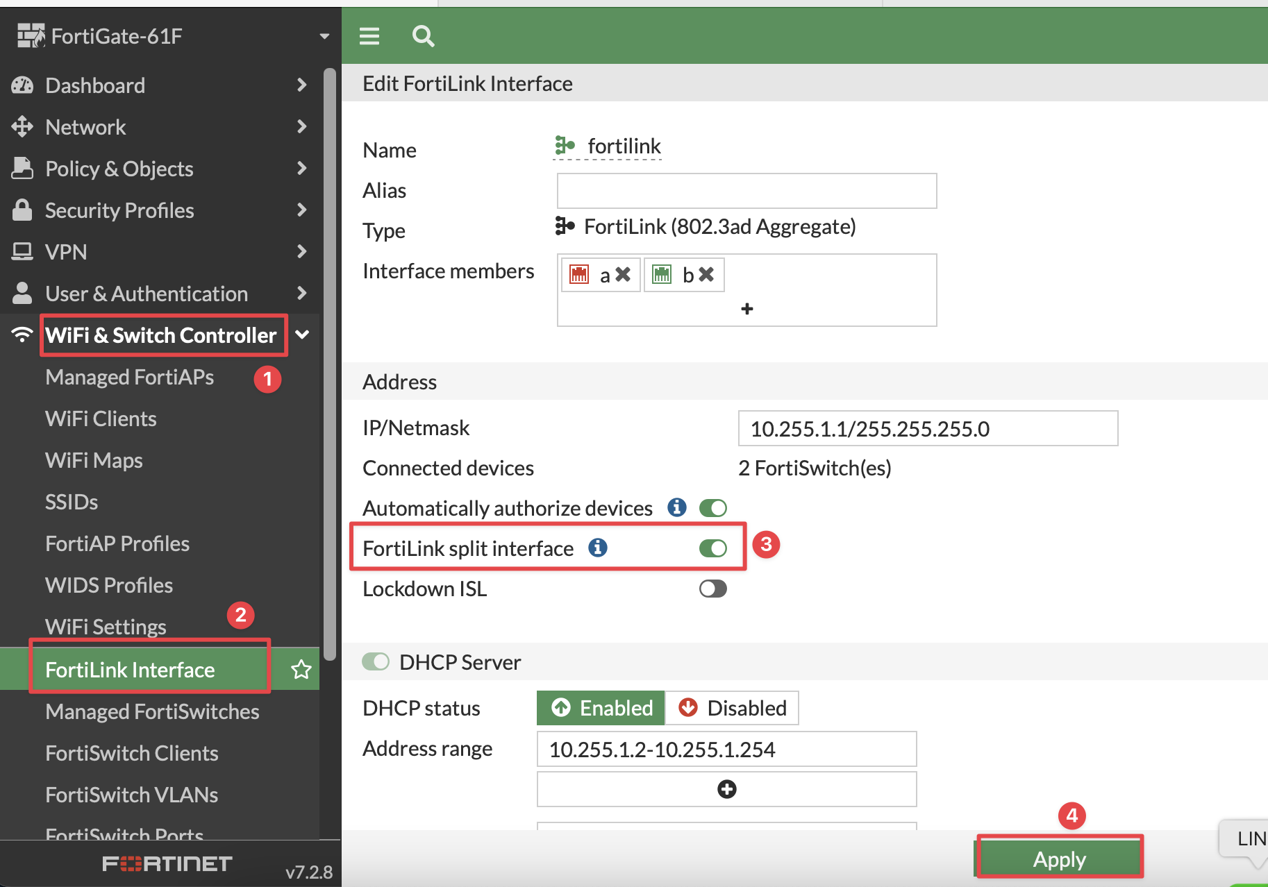Toggle the DHCP Server switch
The image size is (1268, 887).
(376, 661)
